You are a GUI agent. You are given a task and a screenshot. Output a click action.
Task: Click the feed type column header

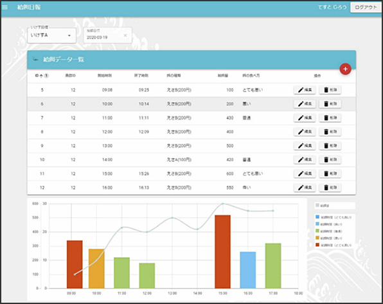coord(174,76)
